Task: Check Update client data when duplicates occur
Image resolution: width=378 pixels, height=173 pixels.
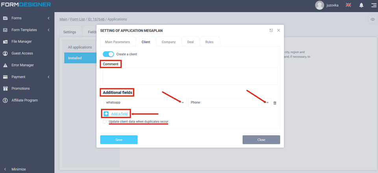Action: [105, 122]
